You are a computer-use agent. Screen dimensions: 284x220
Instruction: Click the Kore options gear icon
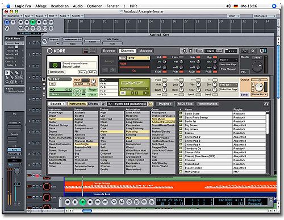click(253, 51)
